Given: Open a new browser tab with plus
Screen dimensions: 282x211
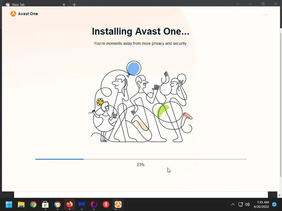Looking at the screenshot, I should point(74,5).
